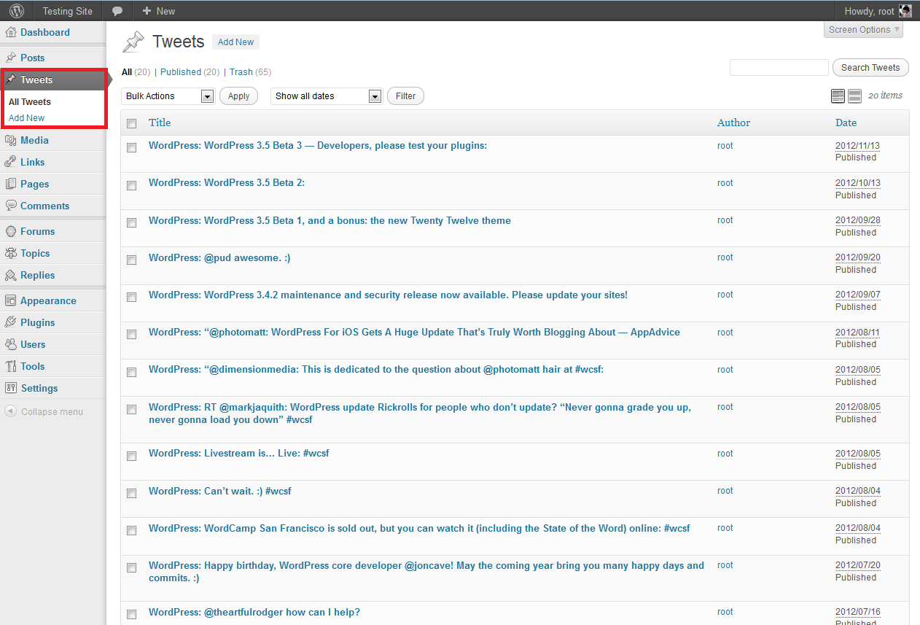The height and width of the screenshot is (625, 920).
Task: Click the '2012/11/13' date text
Action: (x=857, y=146)
